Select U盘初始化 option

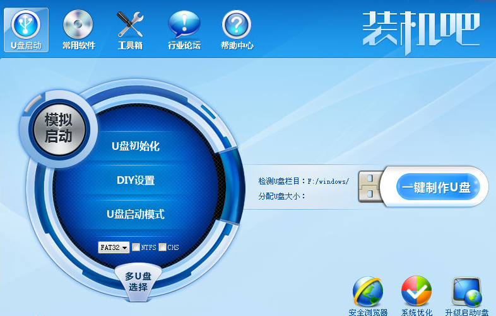tap(136, 146)
